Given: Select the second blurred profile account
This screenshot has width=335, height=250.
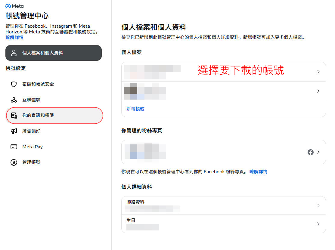Looking at the screenshot, I should 223,91.
